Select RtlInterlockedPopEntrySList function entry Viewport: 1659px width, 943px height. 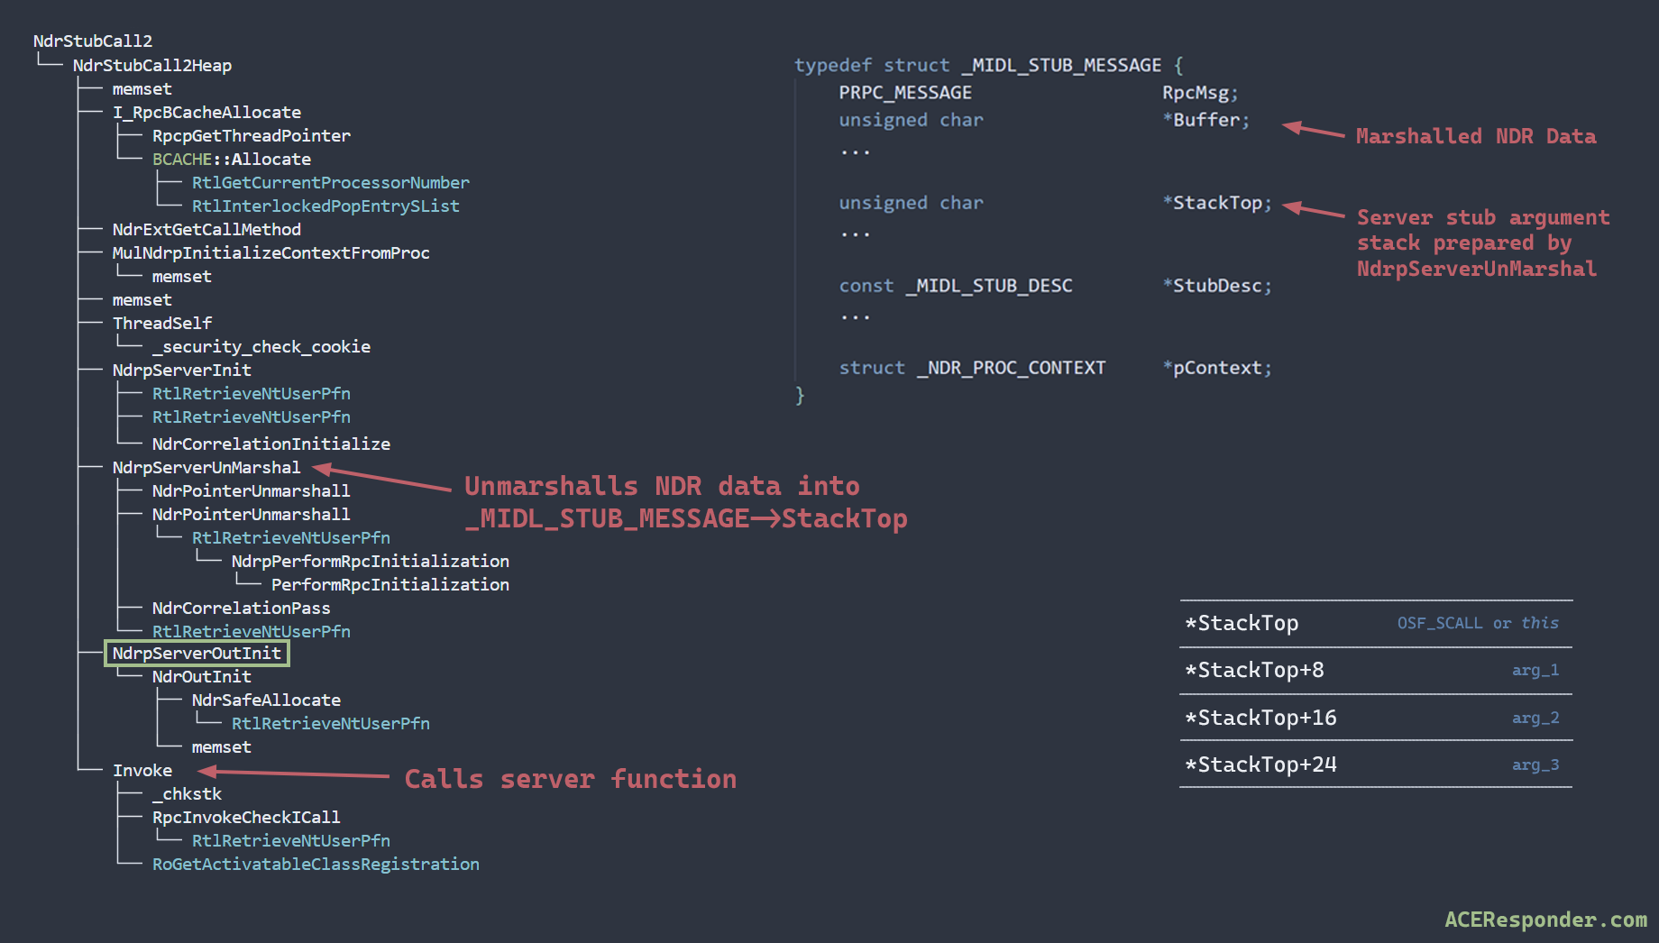coord(325,206)
